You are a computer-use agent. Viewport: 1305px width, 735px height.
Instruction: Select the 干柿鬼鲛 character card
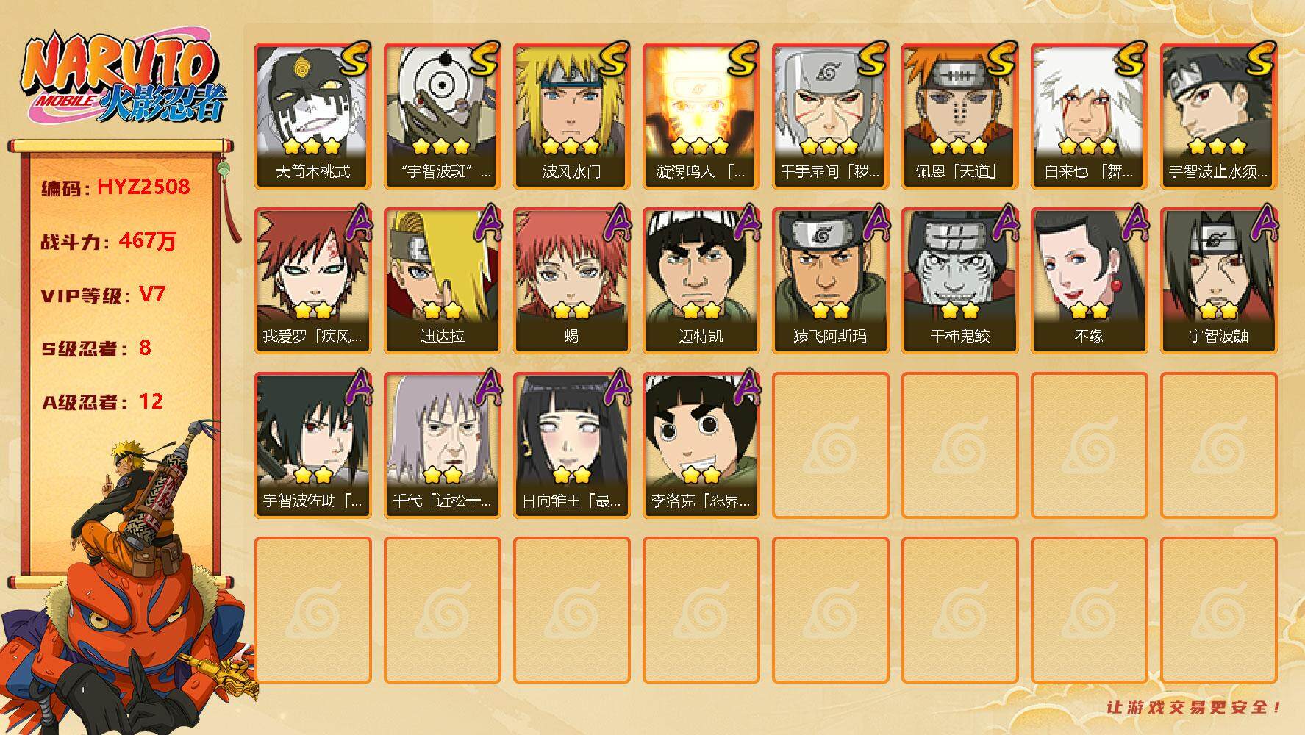click(x=959, y=281)
